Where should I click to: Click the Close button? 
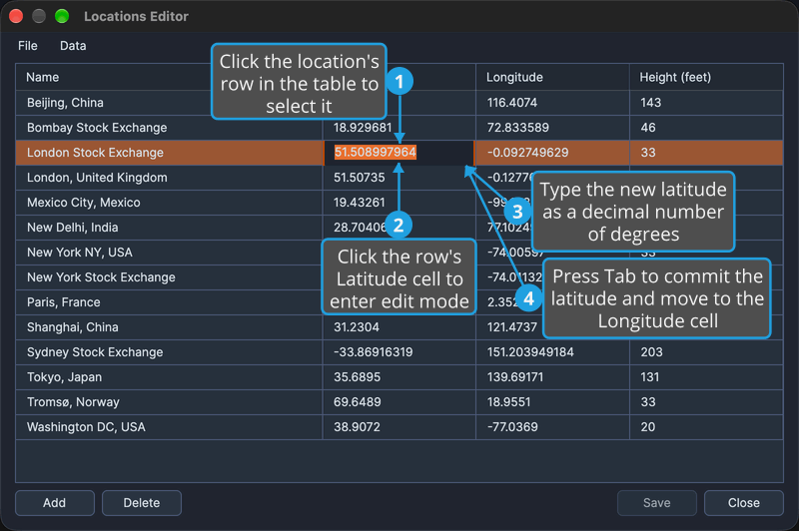pos(744,503)
